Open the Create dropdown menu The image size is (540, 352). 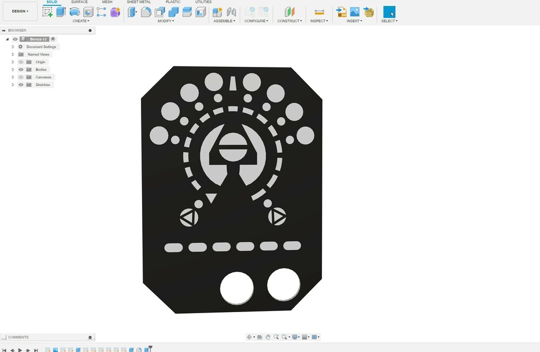(x=80, y=21)
